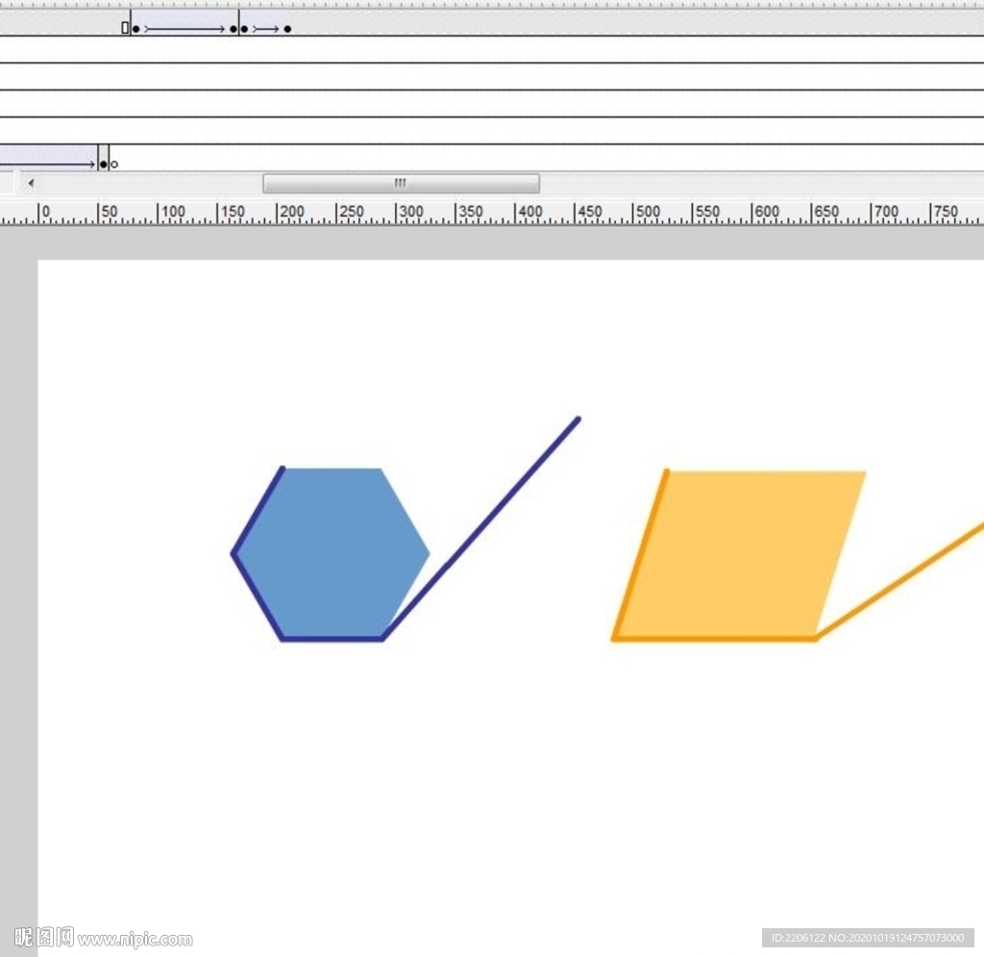Select the first black keyframe dot on top layer

pyautogui.click(x=136, y=29)
